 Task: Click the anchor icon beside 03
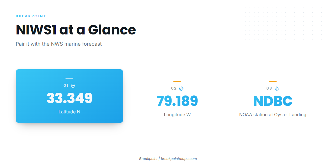click(x=277, y=88)
